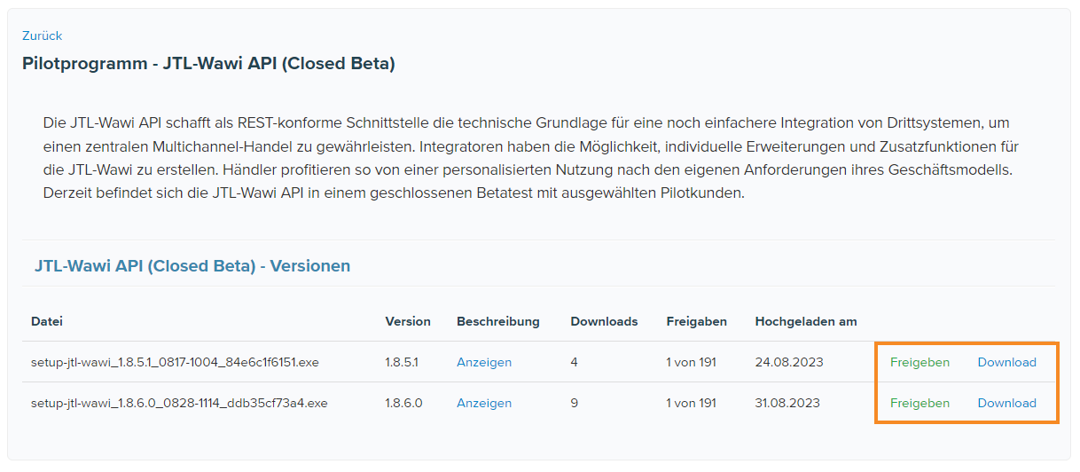Screen dimensions: 1080x472
Task: Click the Hochgeladen am column header
Action: [805, 321]
